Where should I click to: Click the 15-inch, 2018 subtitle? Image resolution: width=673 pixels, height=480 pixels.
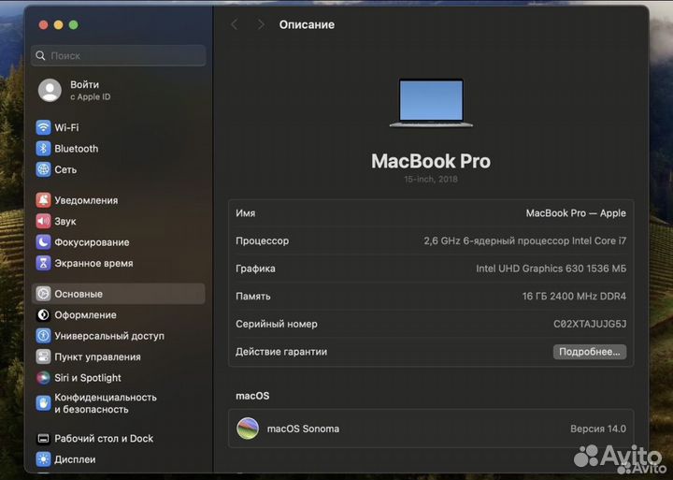(431, 180)
